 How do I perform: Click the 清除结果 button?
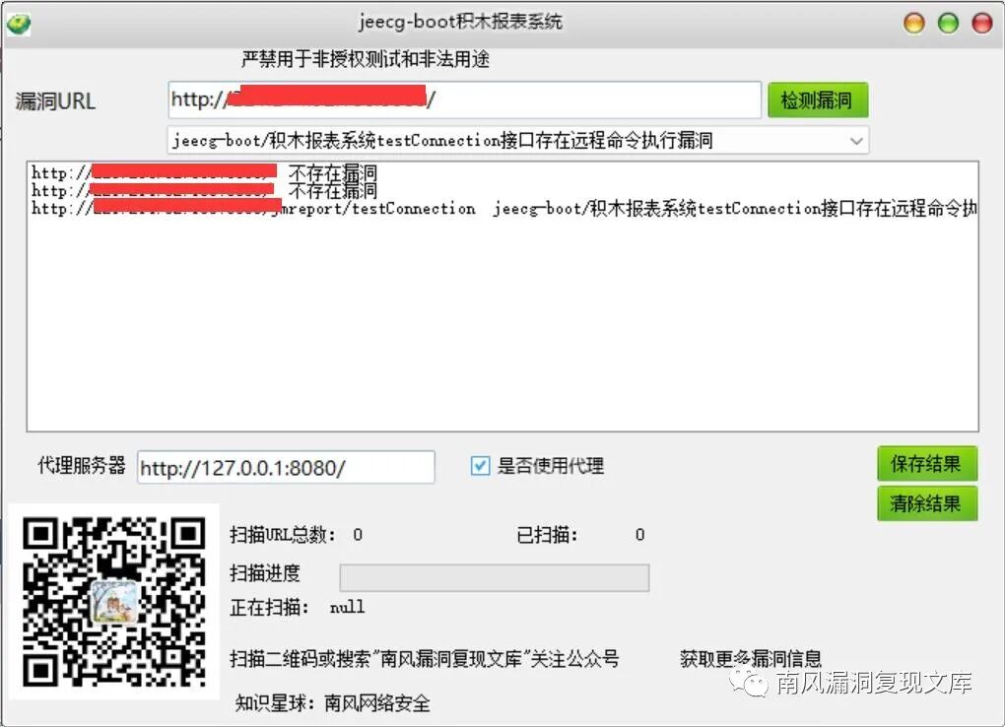(927, 503)
